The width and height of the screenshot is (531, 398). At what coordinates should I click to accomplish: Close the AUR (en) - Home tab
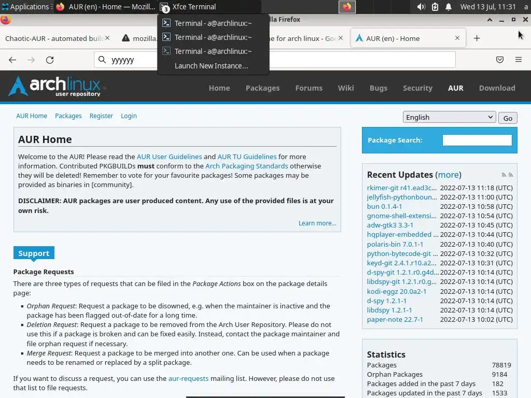pos(457,38)
